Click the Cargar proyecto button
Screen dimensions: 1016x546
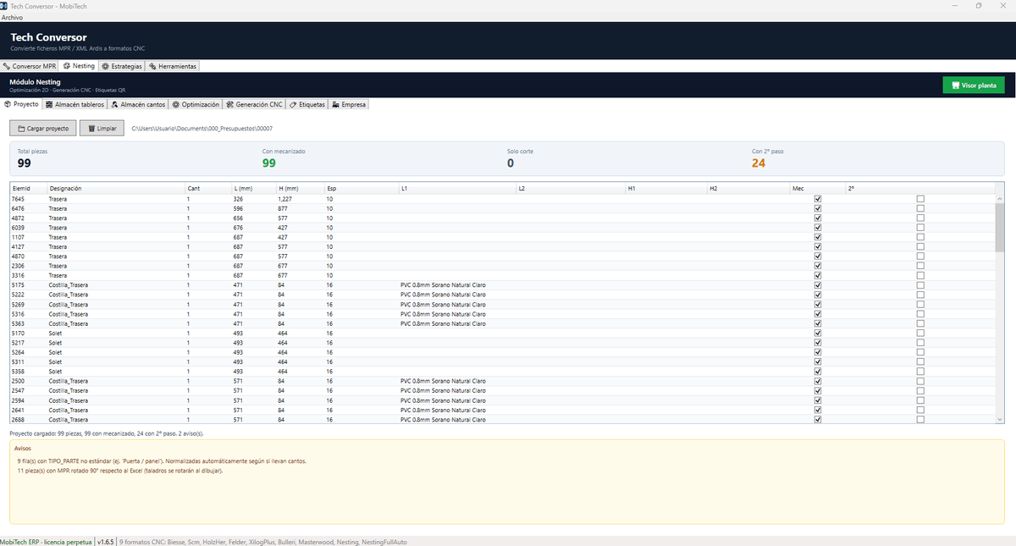coord(43,128)
